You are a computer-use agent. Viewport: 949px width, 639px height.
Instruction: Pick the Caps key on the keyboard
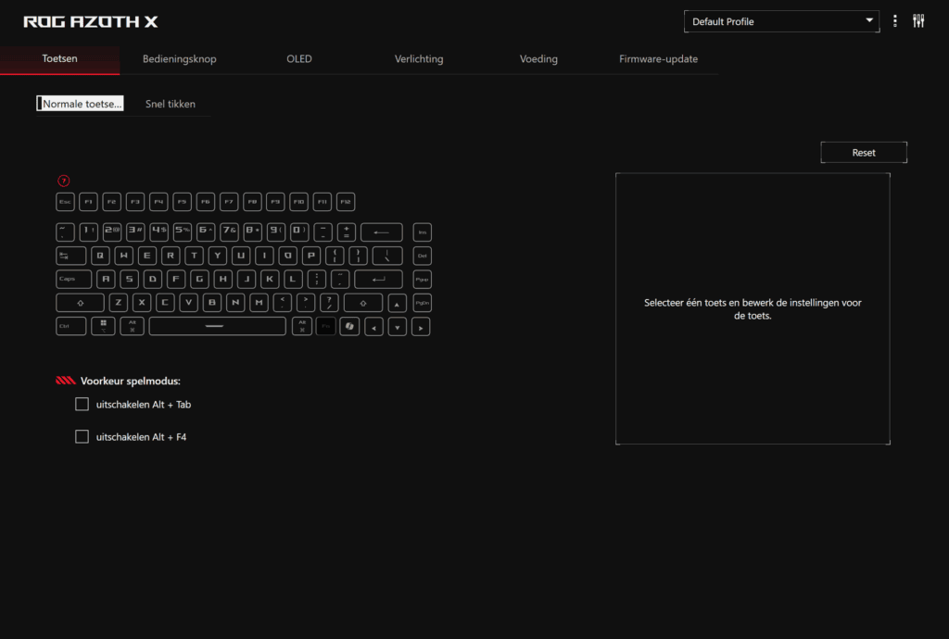[x=73, y=280]
